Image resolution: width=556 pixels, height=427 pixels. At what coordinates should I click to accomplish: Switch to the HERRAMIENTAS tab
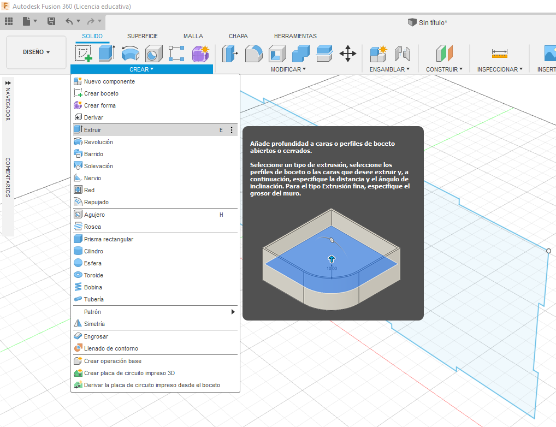295,36
